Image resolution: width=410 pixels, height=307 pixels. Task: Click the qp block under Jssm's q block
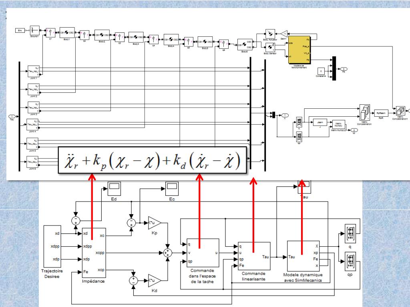299,137
